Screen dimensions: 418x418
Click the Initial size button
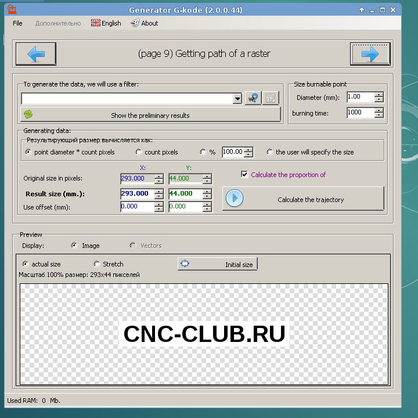[x=218, y=264]
